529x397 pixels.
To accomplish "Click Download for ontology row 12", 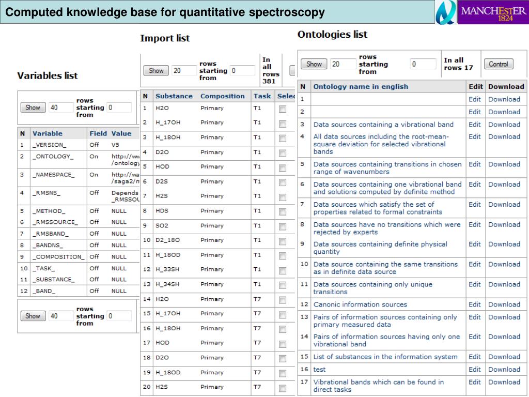I will [x=504, y=304].
